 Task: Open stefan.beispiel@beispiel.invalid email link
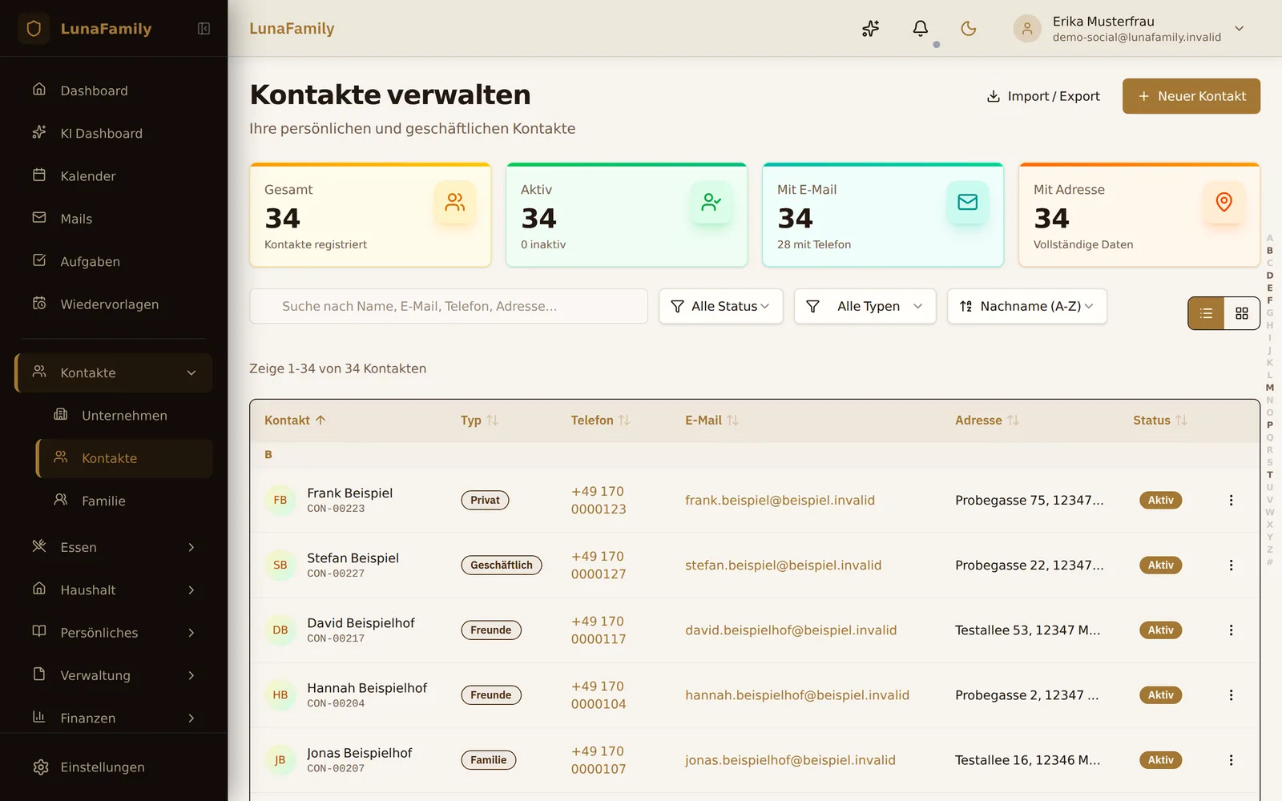[x=783, y=566]
